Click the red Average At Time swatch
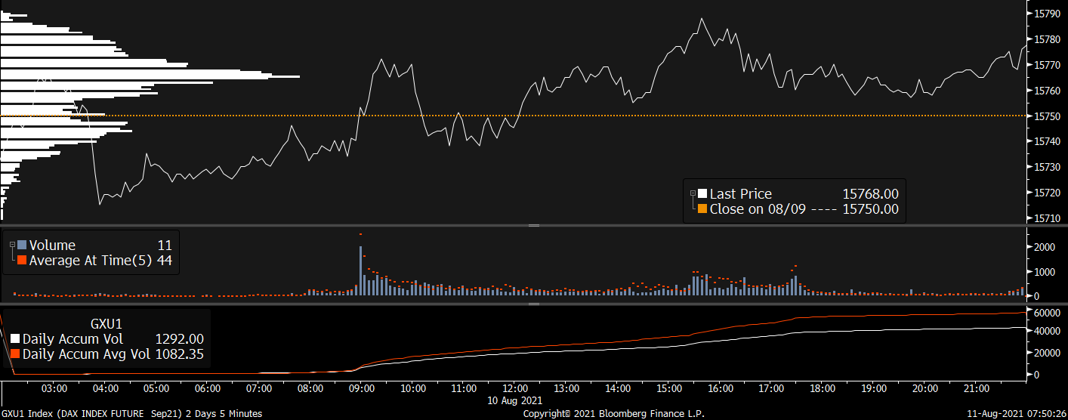Viewport: 1068px width, 420px height. (22, 260)
